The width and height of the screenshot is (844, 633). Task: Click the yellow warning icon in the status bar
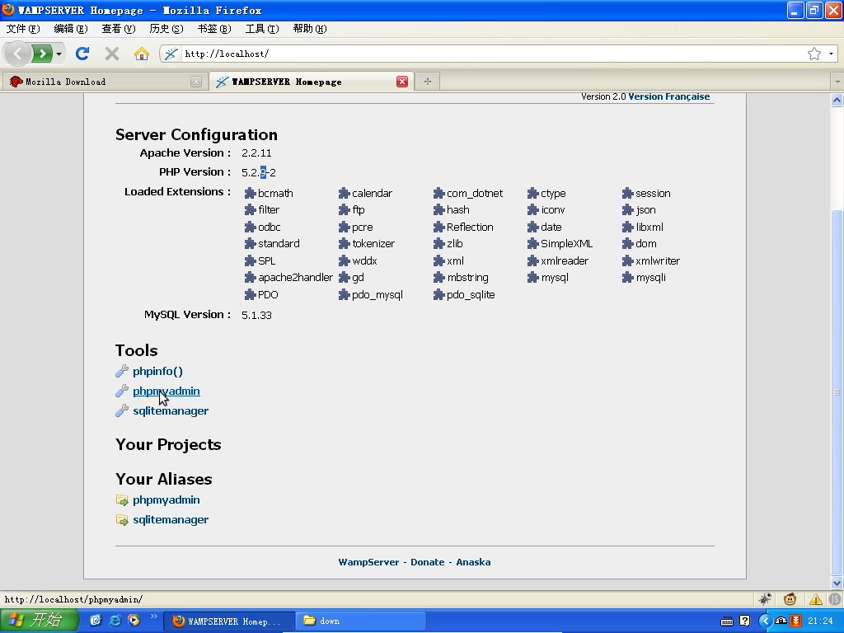click(815, 598)
